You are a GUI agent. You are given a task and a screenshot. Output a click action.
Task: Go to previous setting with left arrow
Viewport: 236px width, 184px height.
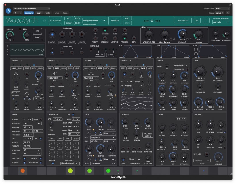tap(15, 13)
